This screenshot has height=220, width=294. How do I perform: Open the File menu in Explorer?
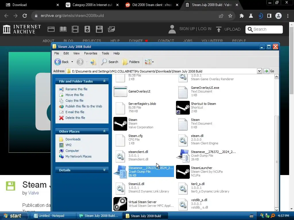point(57,53)
